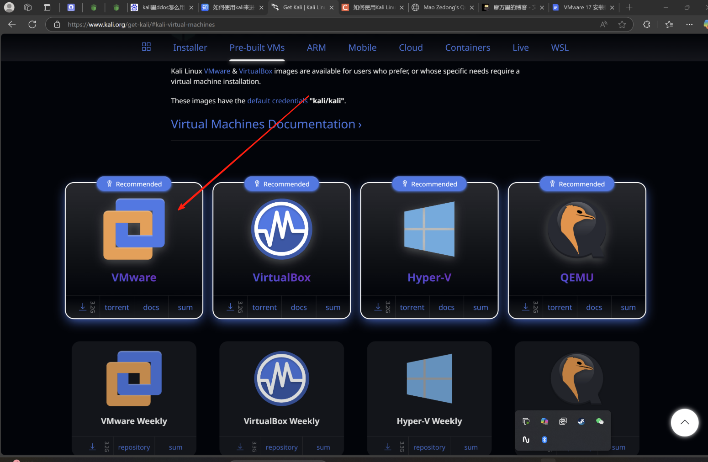Click the VMware Weekly logo
708x462 pixels.
pos(134,378)
